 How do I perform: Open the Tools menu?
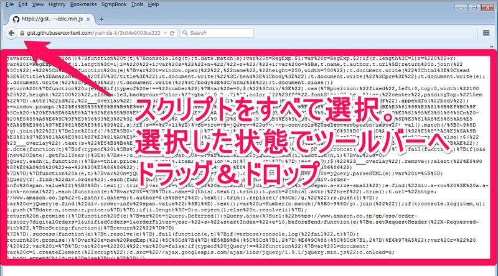pyautogui.click(x=137, y=4)
